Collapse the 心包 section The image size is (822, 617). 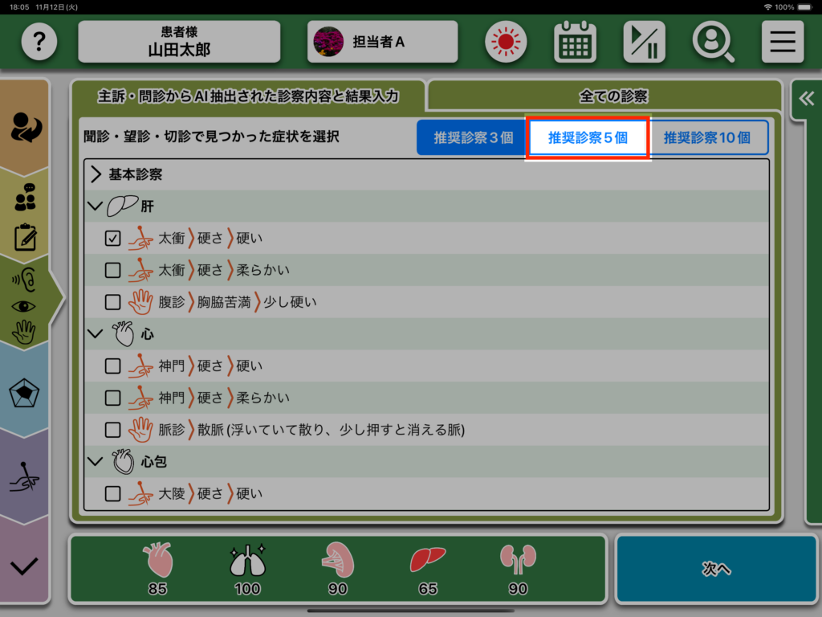(96, 462)
